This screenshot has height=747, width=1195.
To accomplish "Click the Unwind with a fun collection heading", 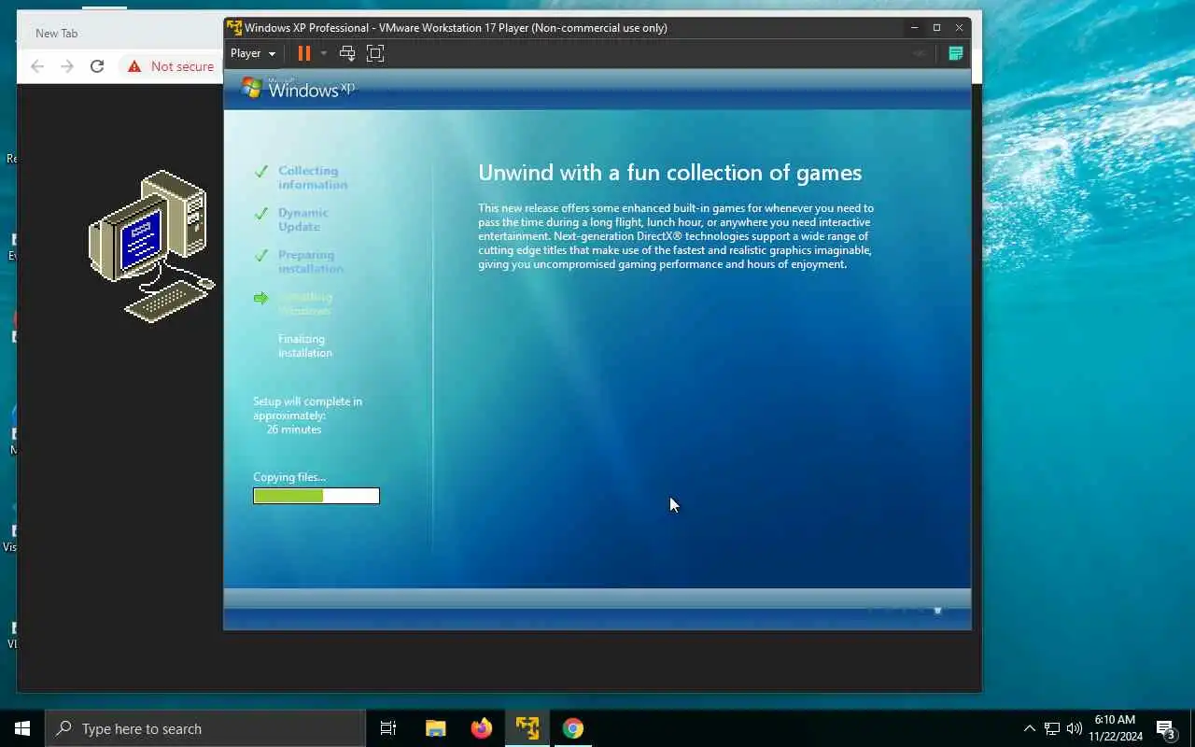I will (x=669, y=173).
